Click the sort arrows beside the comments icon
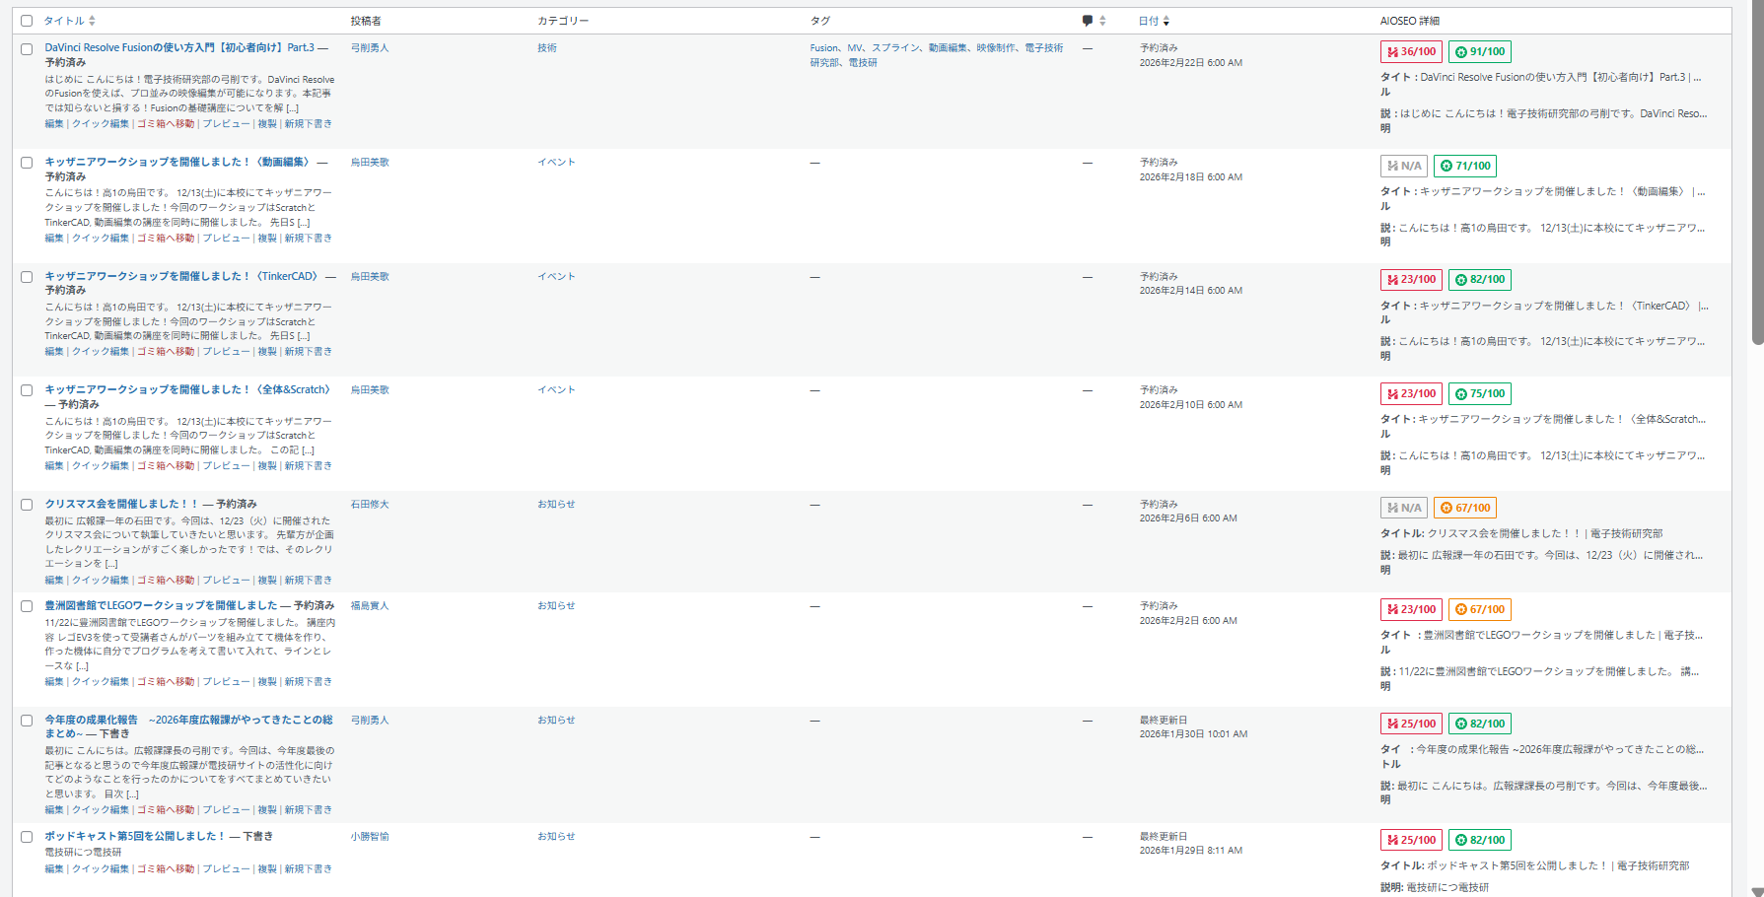The image size is (1764, 897). coord(1102,21)
